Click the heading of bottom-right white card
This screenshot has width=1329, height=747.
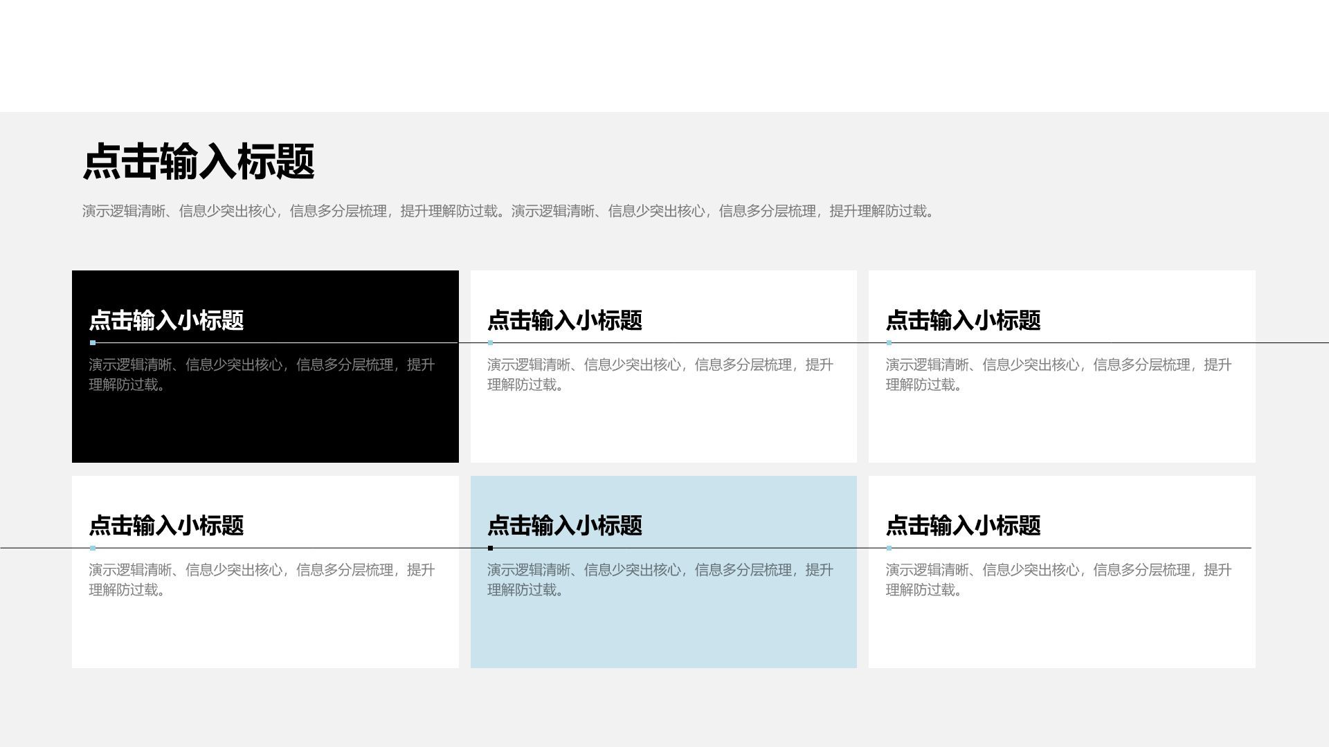click(963, 526)
